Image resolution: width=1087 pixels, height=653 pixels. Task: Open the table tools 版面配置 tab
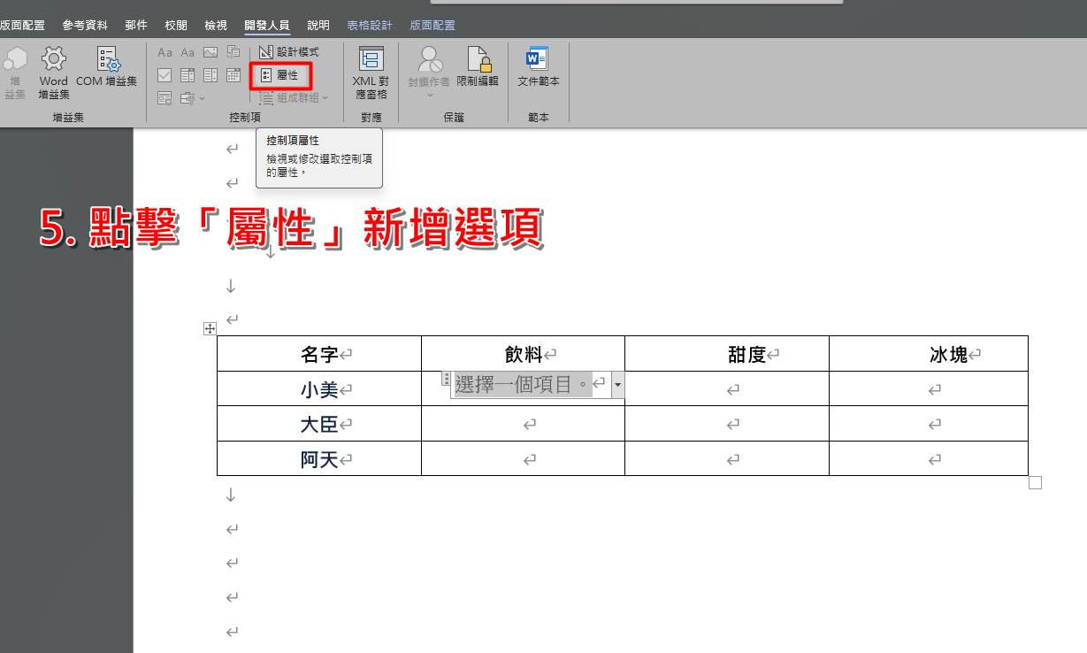pyautogui.click(x=433, y=26)
